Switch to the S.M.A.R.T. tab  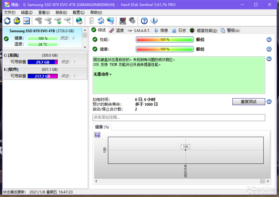(x=139, y=31)
